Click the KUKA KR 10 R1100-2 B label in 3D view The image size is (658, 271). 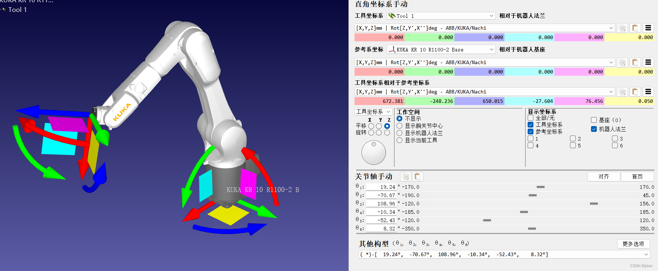click(263, 190)
